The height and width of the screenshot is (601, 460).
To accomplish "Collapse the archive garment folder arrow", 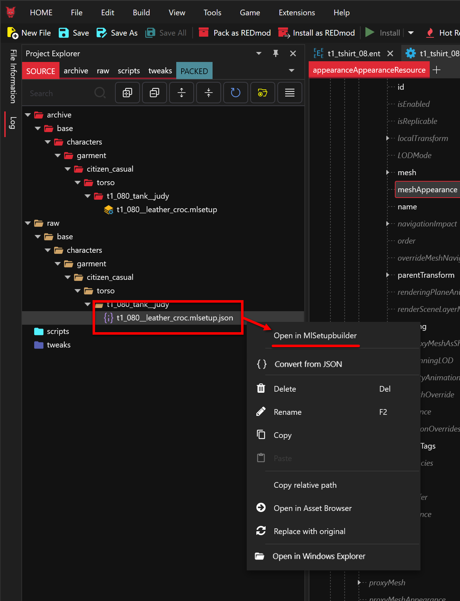I will pyautogui.click(x=58, y=156).
